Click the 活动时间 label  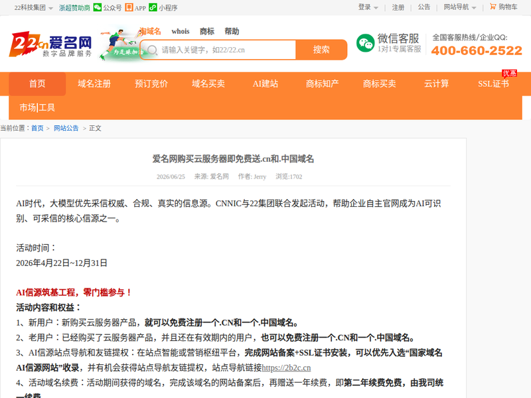pyautogui.click(x=35, y=248)
